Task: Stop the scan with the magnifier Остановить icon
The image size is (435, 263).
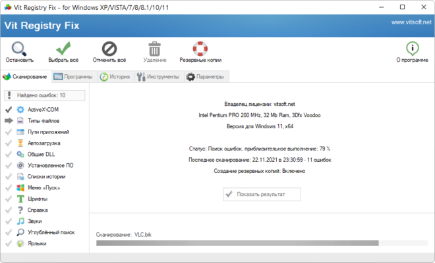Action: 19,49
